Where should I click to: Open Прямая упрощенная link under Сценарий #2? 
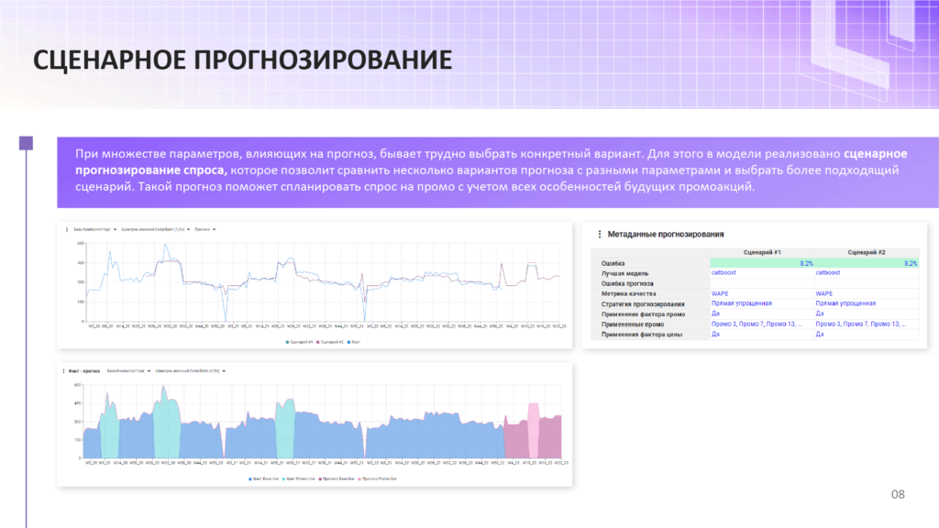click(x=845, y=302)
